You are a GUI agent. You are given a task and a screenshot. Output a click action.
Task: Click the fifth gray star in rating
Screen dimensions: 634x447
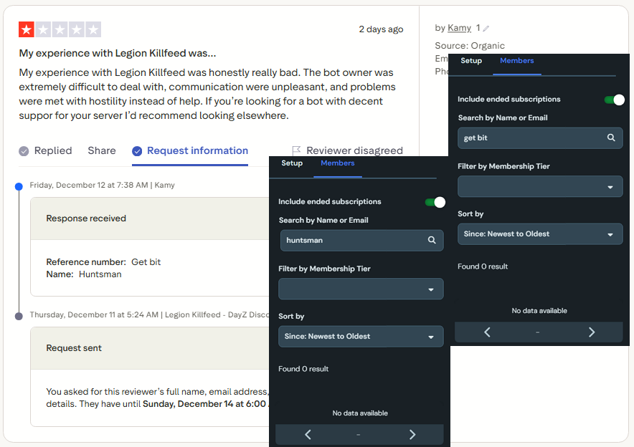[93, 29]
